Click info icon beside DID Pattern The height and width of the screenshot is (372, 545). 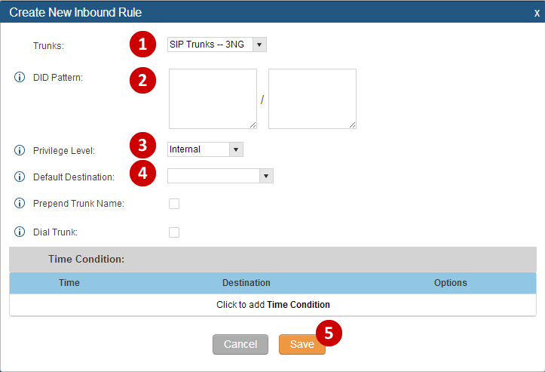click(x=20, y=78)
